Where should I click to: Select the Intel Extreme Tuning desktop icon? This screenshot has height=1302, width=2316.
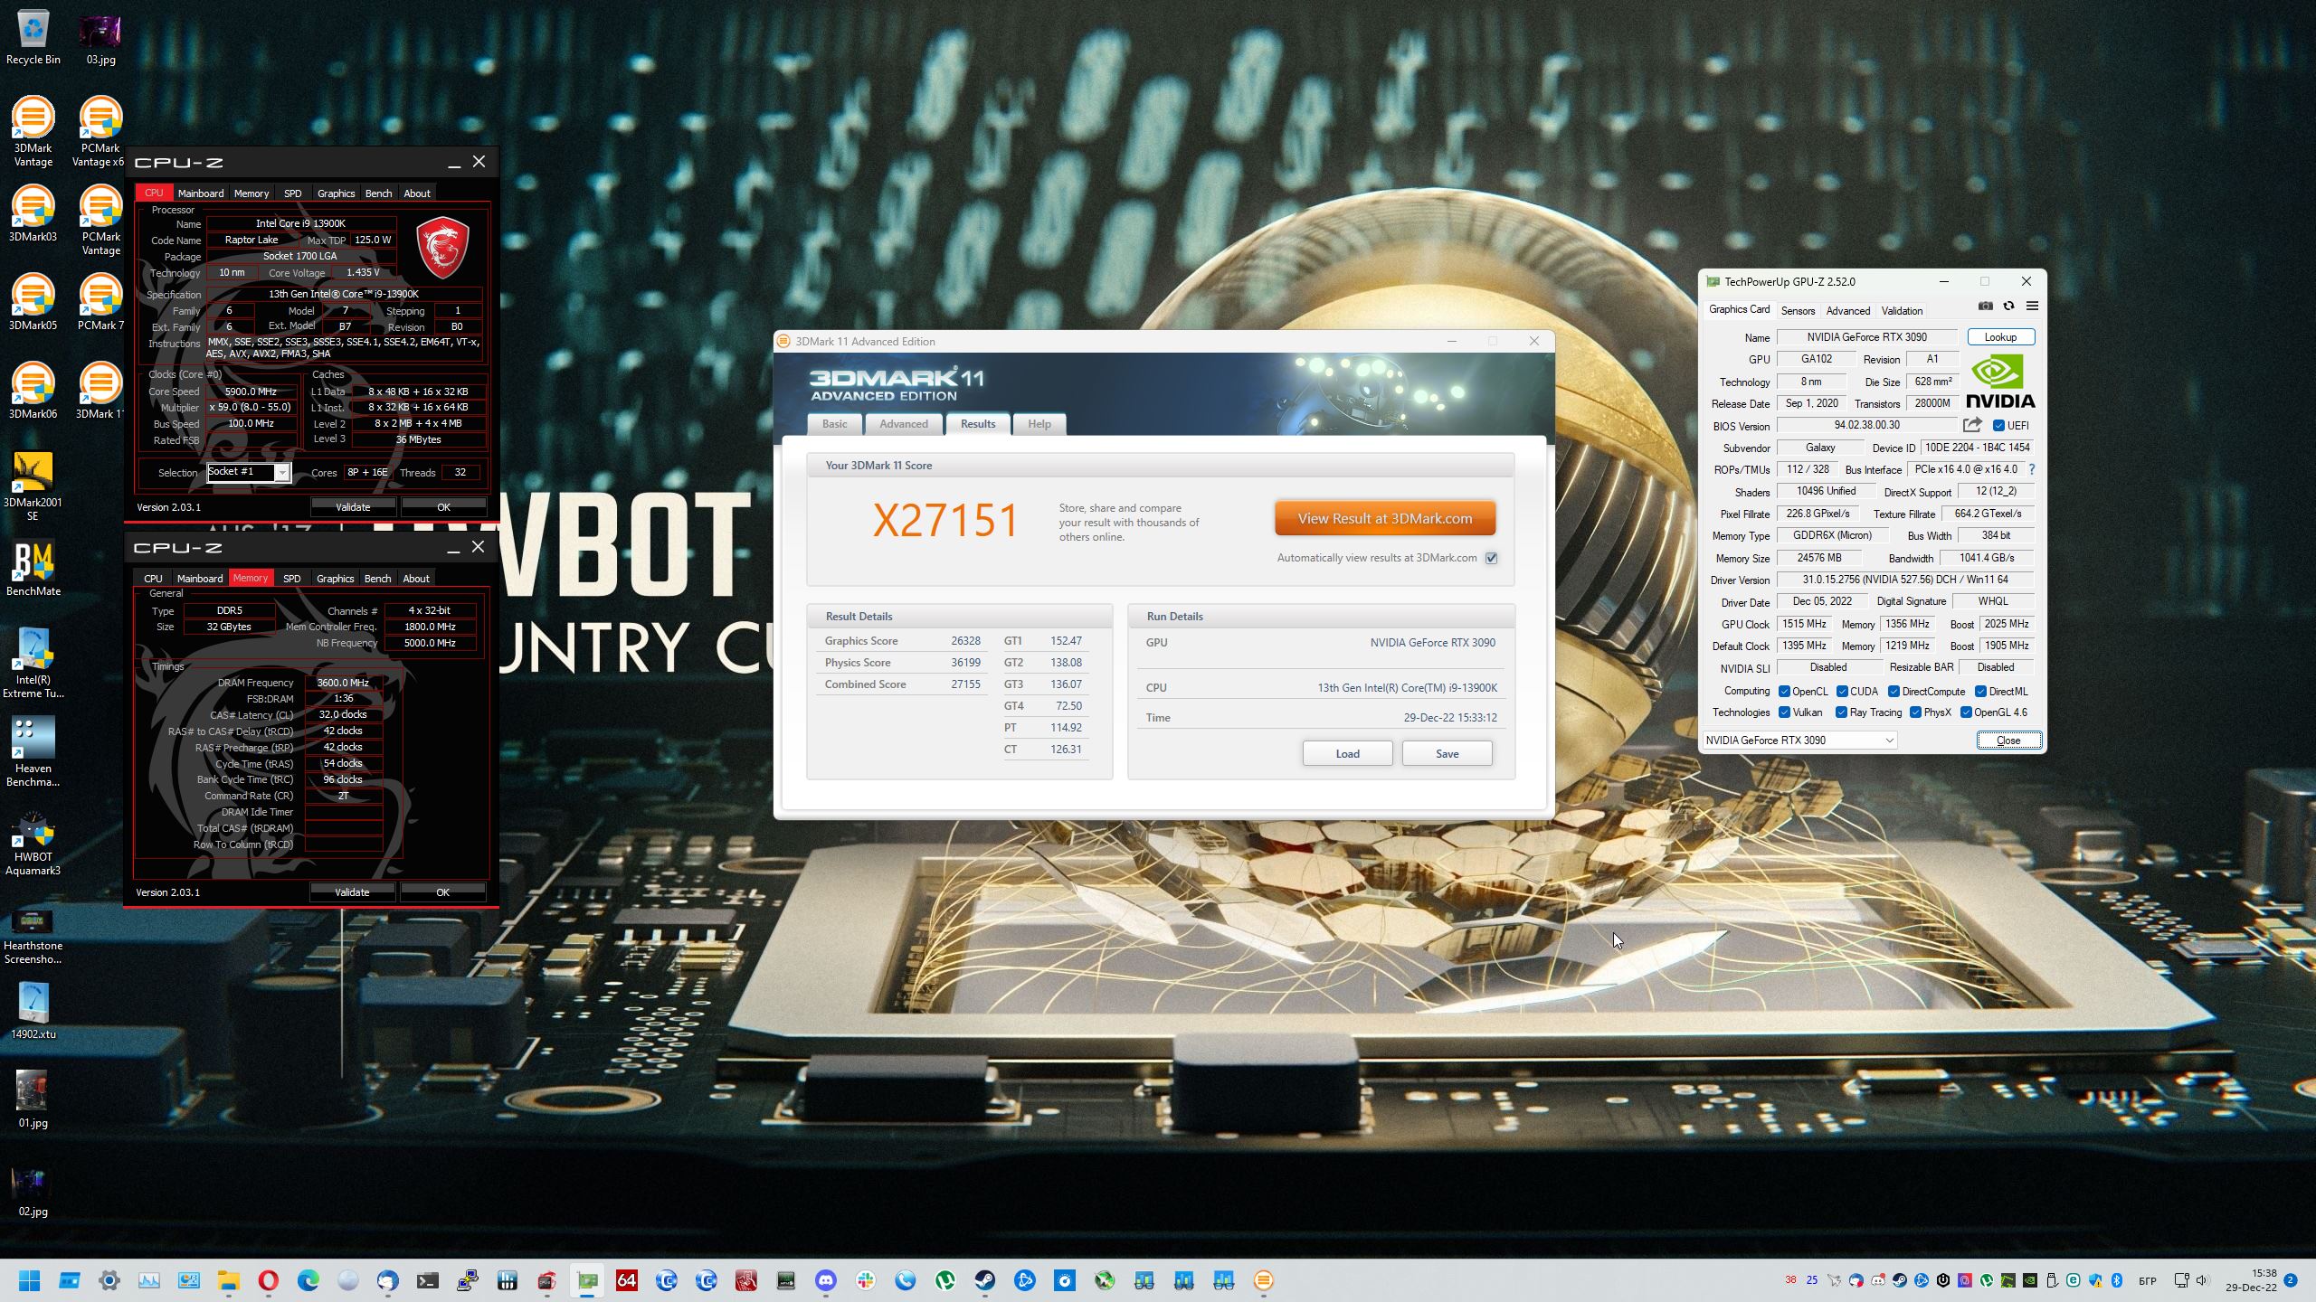tap(33, 664)
